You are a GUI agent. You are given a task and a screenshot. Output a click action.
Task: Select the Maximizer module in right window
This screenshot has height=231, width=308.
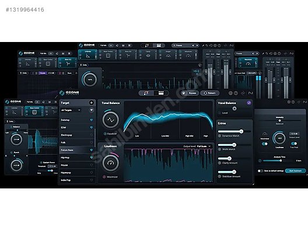pyautogui.click(x=248, y=62)
